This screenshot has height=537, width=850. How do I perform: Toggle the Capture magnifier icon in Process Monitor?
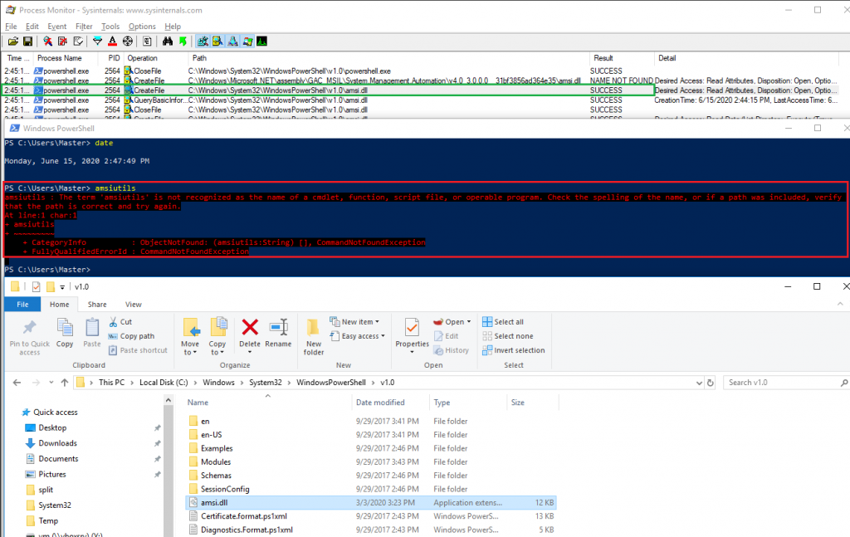[47, 41]
